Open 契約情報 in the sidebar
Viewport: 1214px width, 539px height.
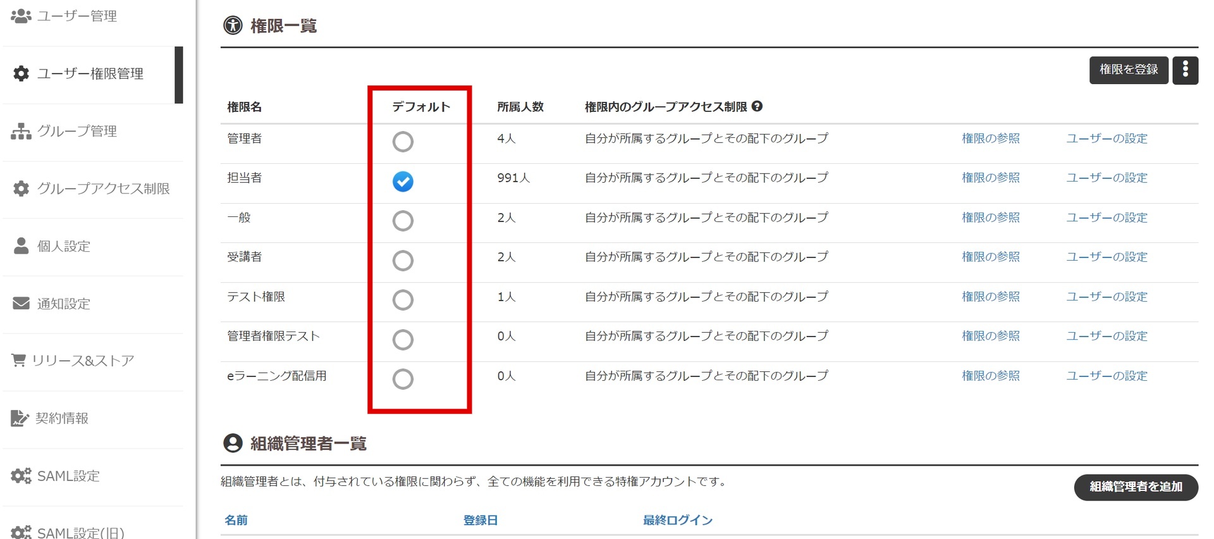point(62,418)
